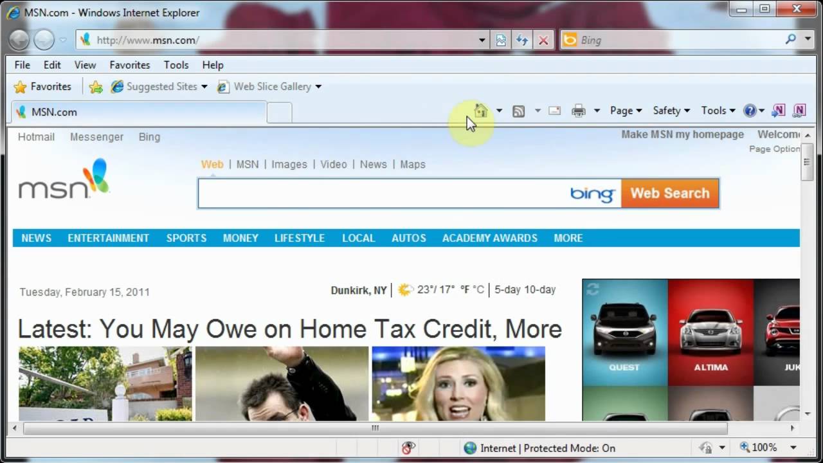This screenshot has width=823, height=463.
Task: Expand Web Slice Gallery dropdown
Action: pyautogui.click(x=318, y=87)
